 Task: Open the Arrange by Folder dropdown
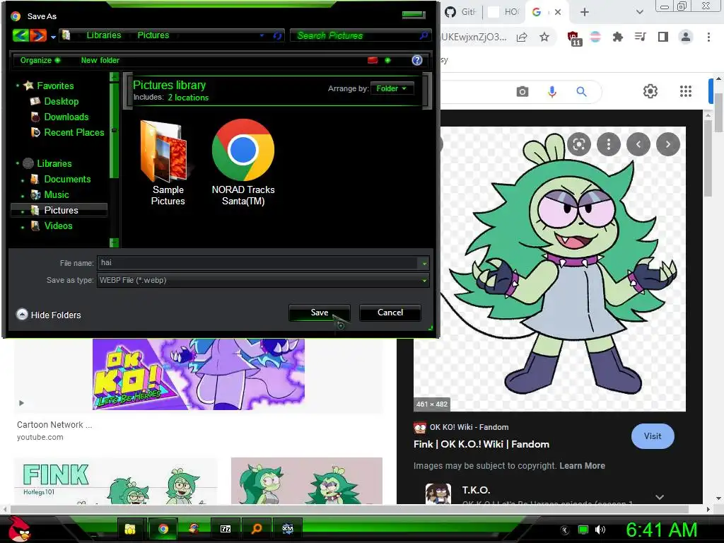click(392, 88)
